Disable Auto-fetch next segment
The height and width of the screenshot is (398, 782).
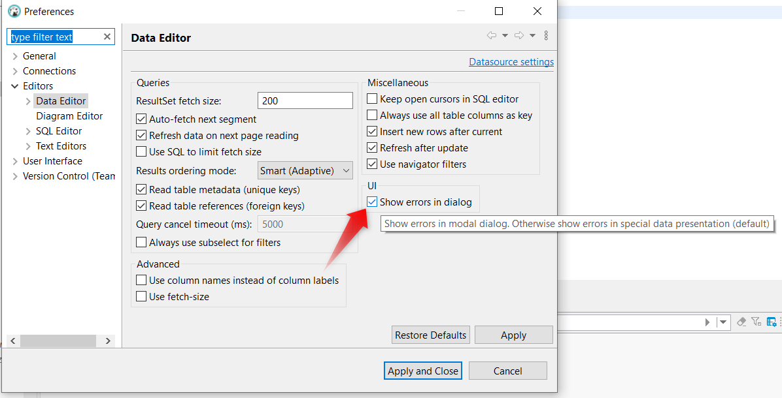(x=141, y=119)
